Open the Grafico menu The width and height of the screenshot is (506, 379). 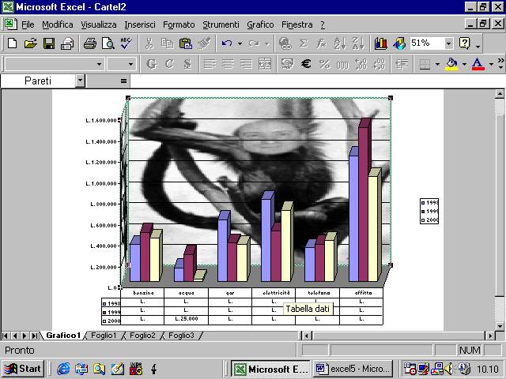[260, 24]
